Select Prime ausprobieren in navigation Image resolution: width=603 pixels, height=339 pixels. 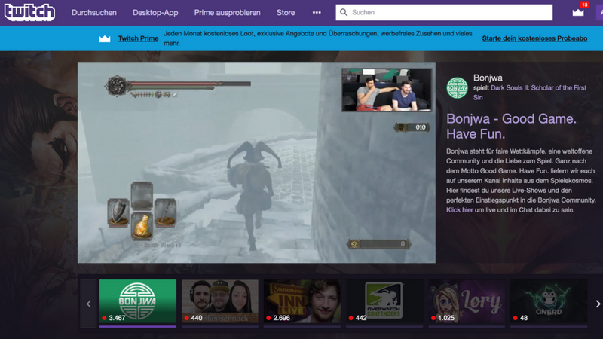tap(228, 12)
